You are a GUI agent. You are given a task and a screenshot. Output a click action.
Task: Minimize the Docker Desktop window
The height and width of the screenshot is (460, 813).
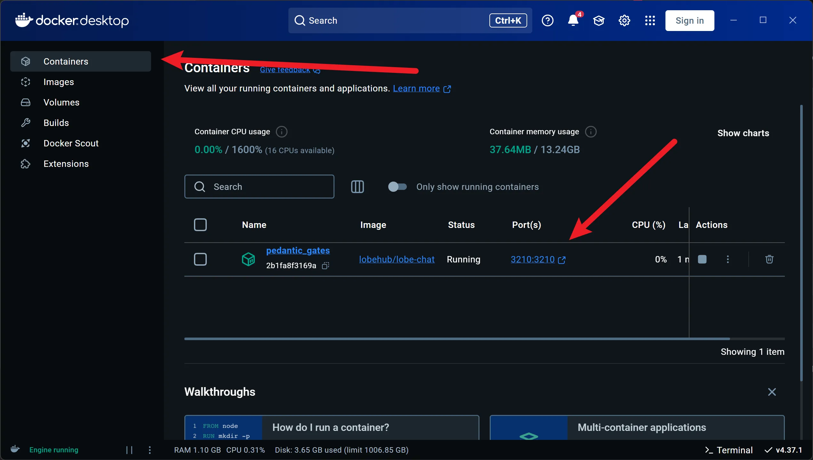pyautogui.click(x=734, y=20)
